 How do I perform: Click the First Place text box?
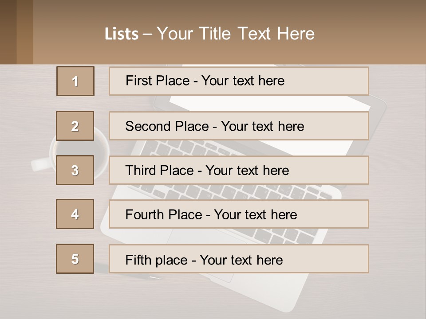pos(238,81)
